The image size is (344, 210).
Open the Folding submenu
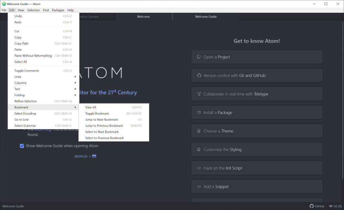click(44, 95)
